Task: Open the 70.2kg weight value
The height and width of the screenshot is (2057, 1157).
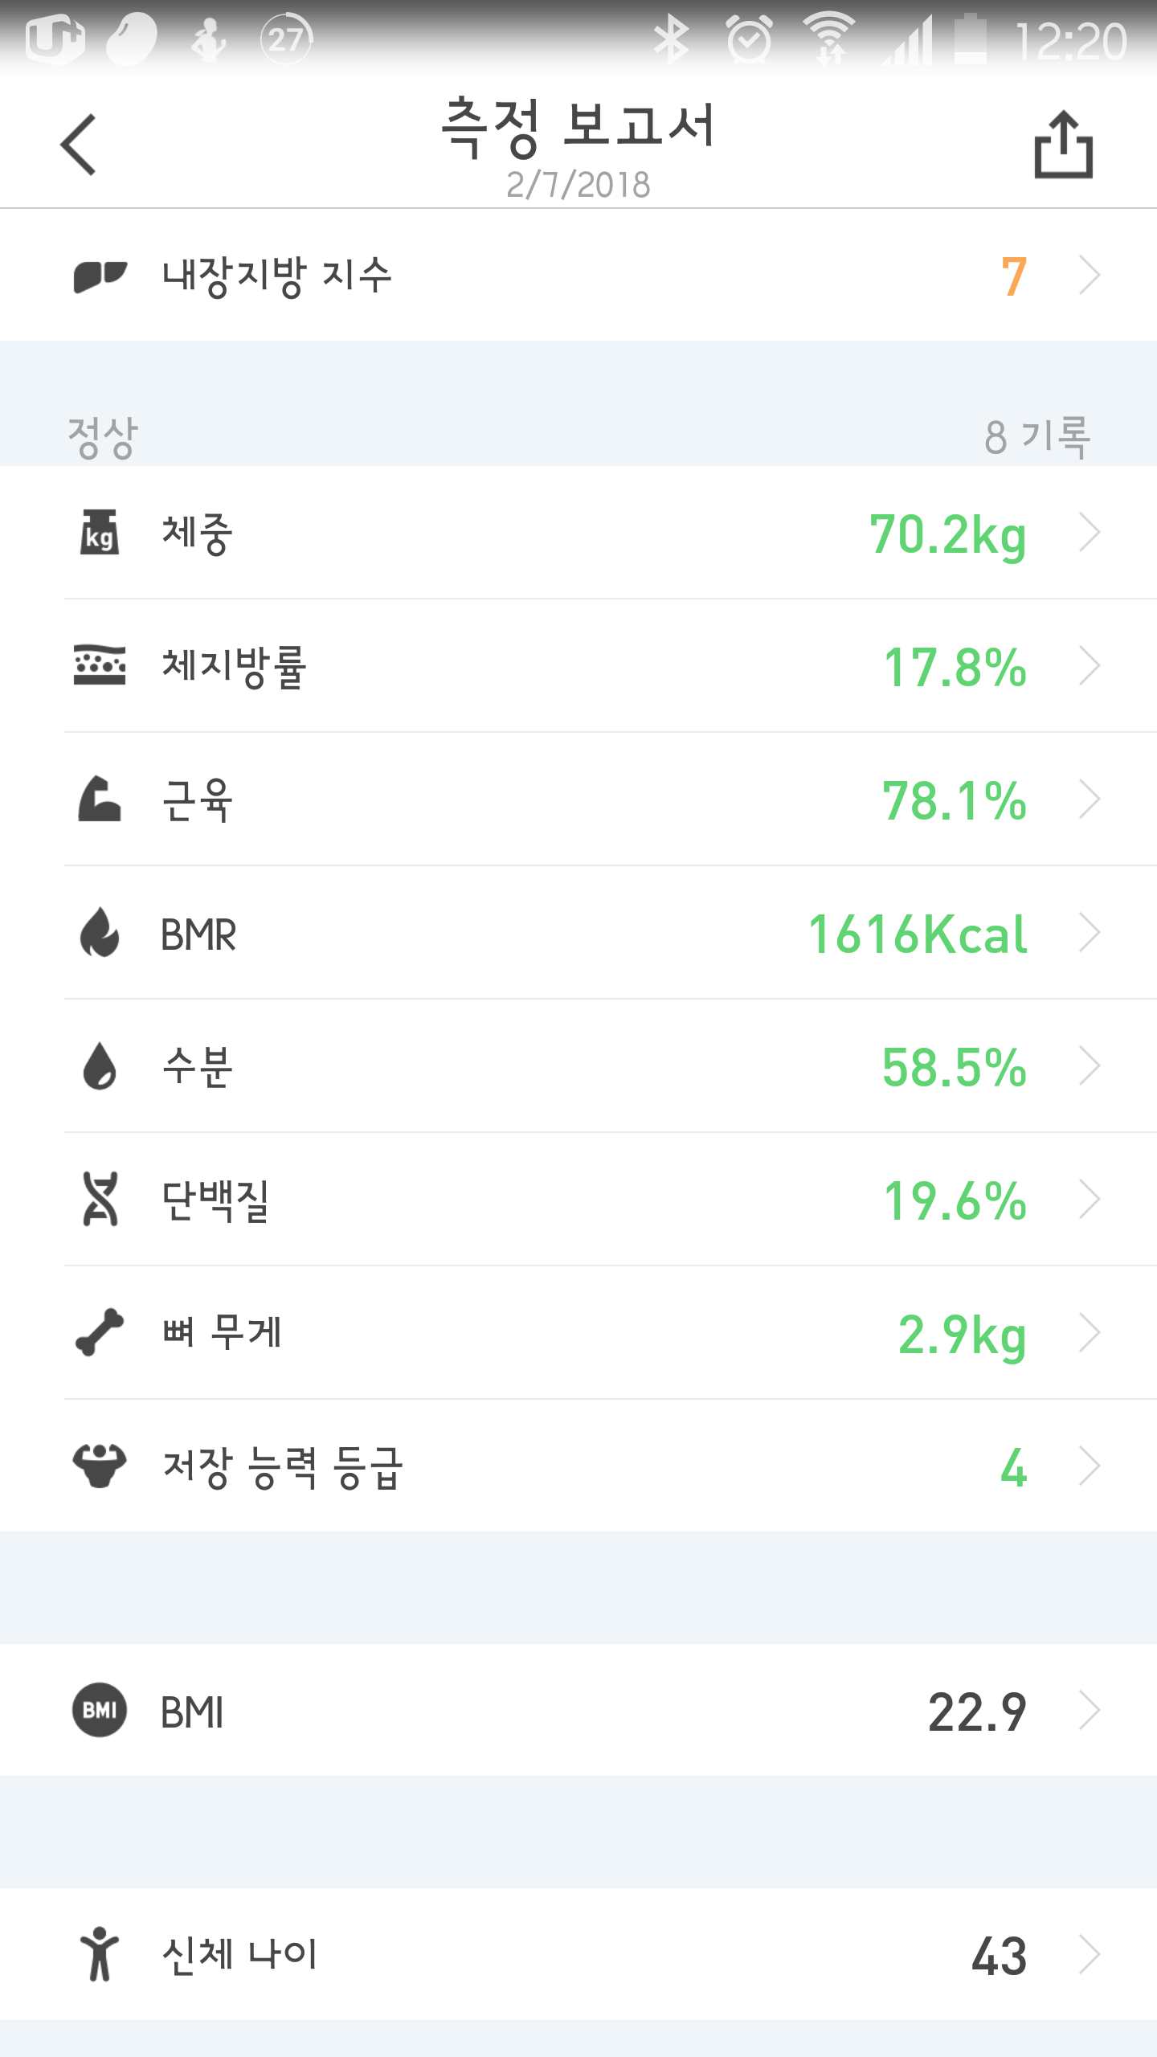Action: [948, 534]
